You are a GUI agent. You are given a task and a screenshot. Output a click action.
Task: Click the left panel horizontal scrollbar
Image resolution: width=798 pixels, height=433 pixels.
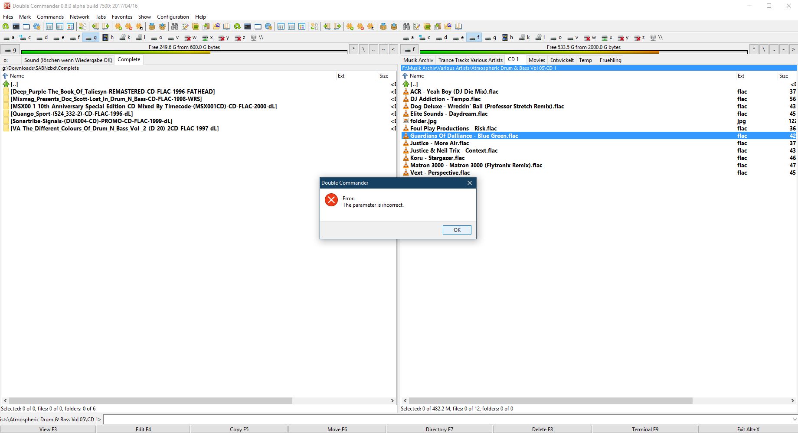click(x=150, y=401)
